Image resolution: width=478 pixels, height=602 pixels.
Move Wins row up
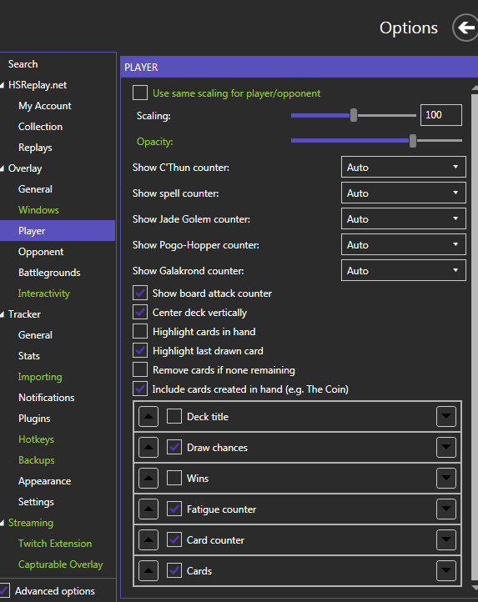click(148, 478)
